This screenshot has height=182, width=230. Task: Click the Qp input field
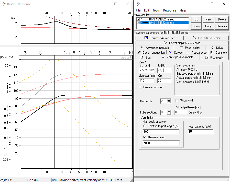164,81
